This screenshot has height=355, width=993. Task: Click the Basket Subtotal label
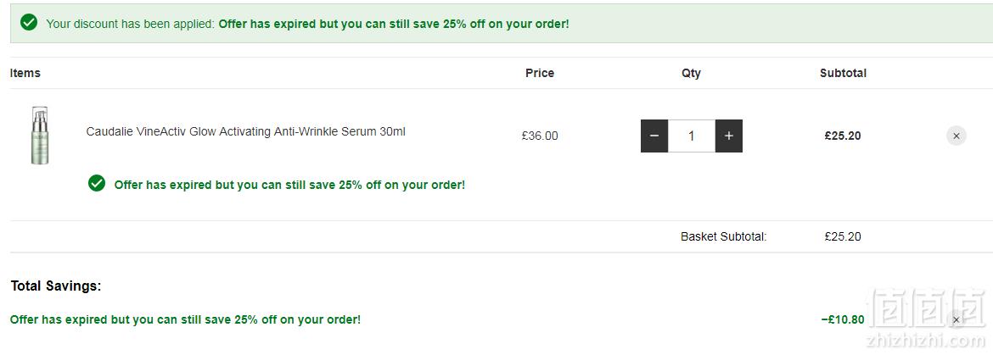(724, 237)
